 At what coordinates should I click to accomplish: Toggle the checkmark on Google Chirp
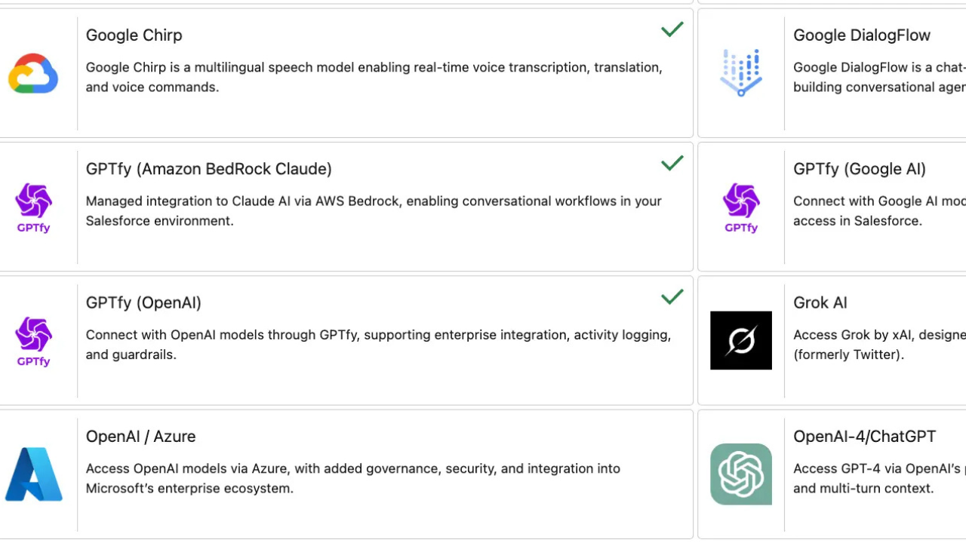pyautogui.click(x=671, y=29)
